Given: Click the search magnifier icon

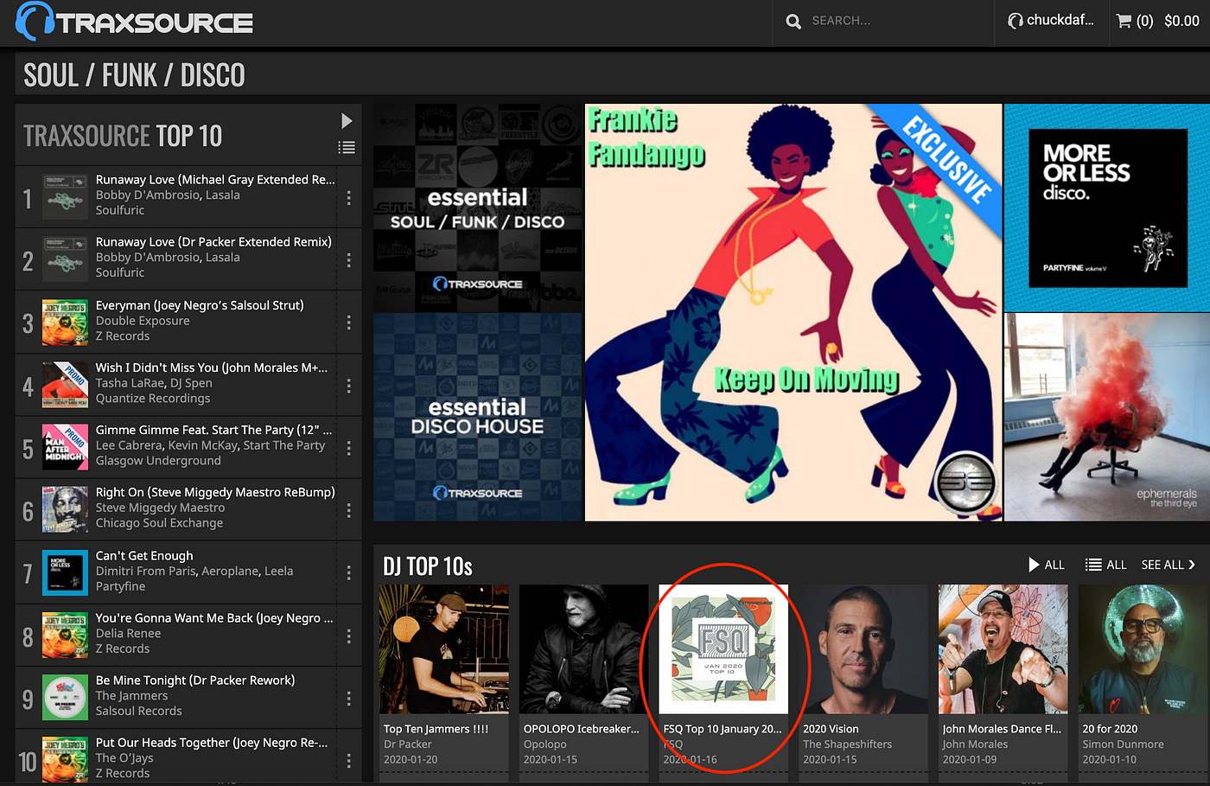Looking at the screenshot, I should coord(793,21).
